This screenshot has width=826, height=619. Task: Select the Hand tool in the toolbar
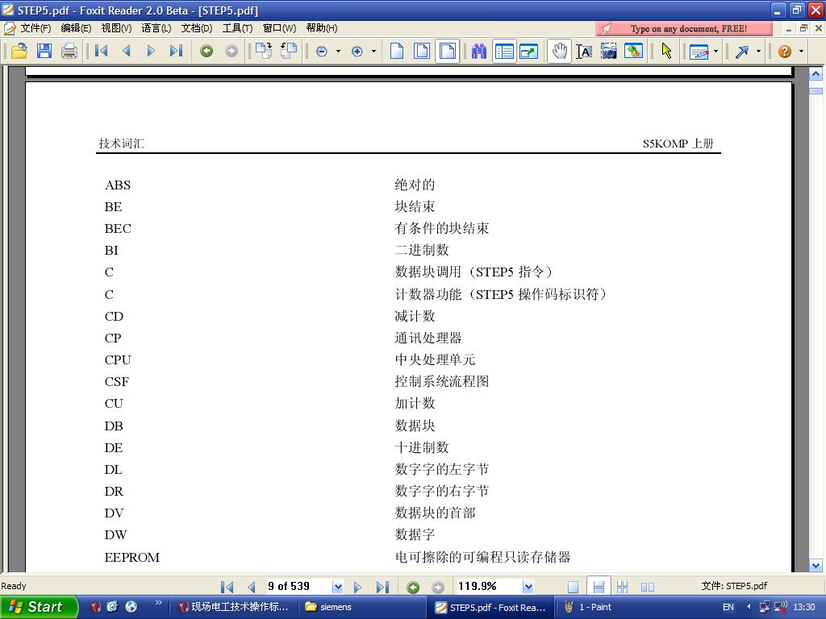tap(559, 52)
